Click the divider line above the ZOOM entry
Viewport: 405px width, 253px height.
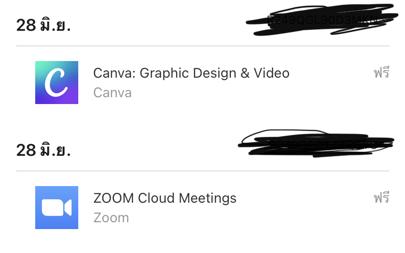(202, 171)
